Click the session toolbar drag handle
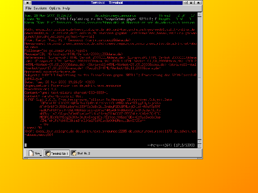The image size is (258, 193). 26,153
